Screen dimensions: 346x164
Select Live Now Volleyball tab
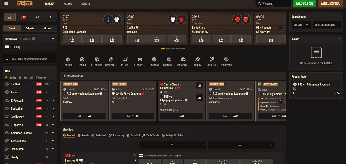click(x=169, y=135)
